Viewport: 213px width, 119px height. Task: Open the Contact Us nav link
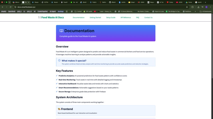pos(148,18)
